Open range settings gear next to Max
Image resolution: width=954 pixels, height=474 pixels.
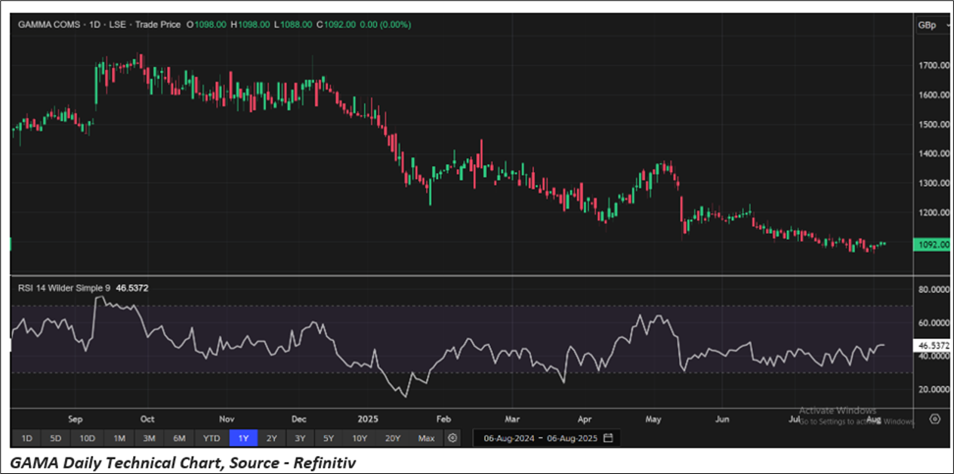tap(452, 438)
